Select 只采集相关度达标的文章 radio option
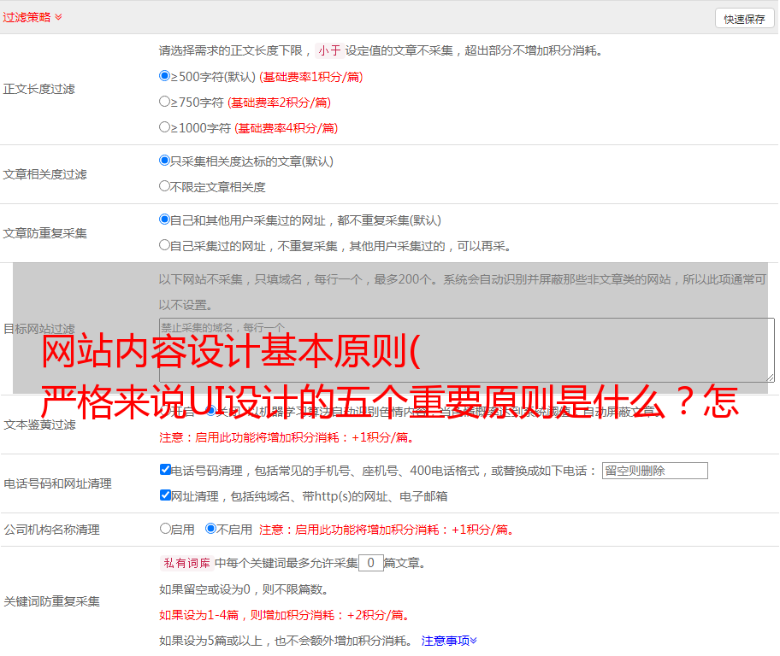This screenshot has width=780, height=656. pos(165,161)
